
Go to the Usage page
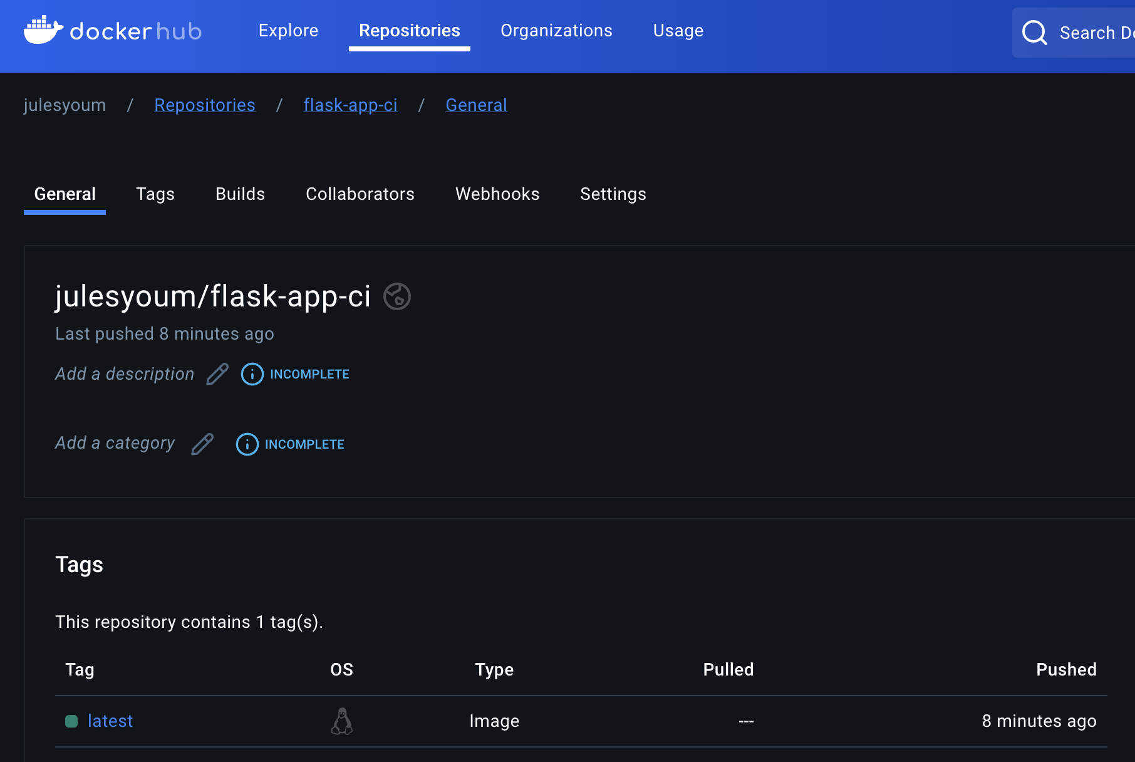coord(678,31)
